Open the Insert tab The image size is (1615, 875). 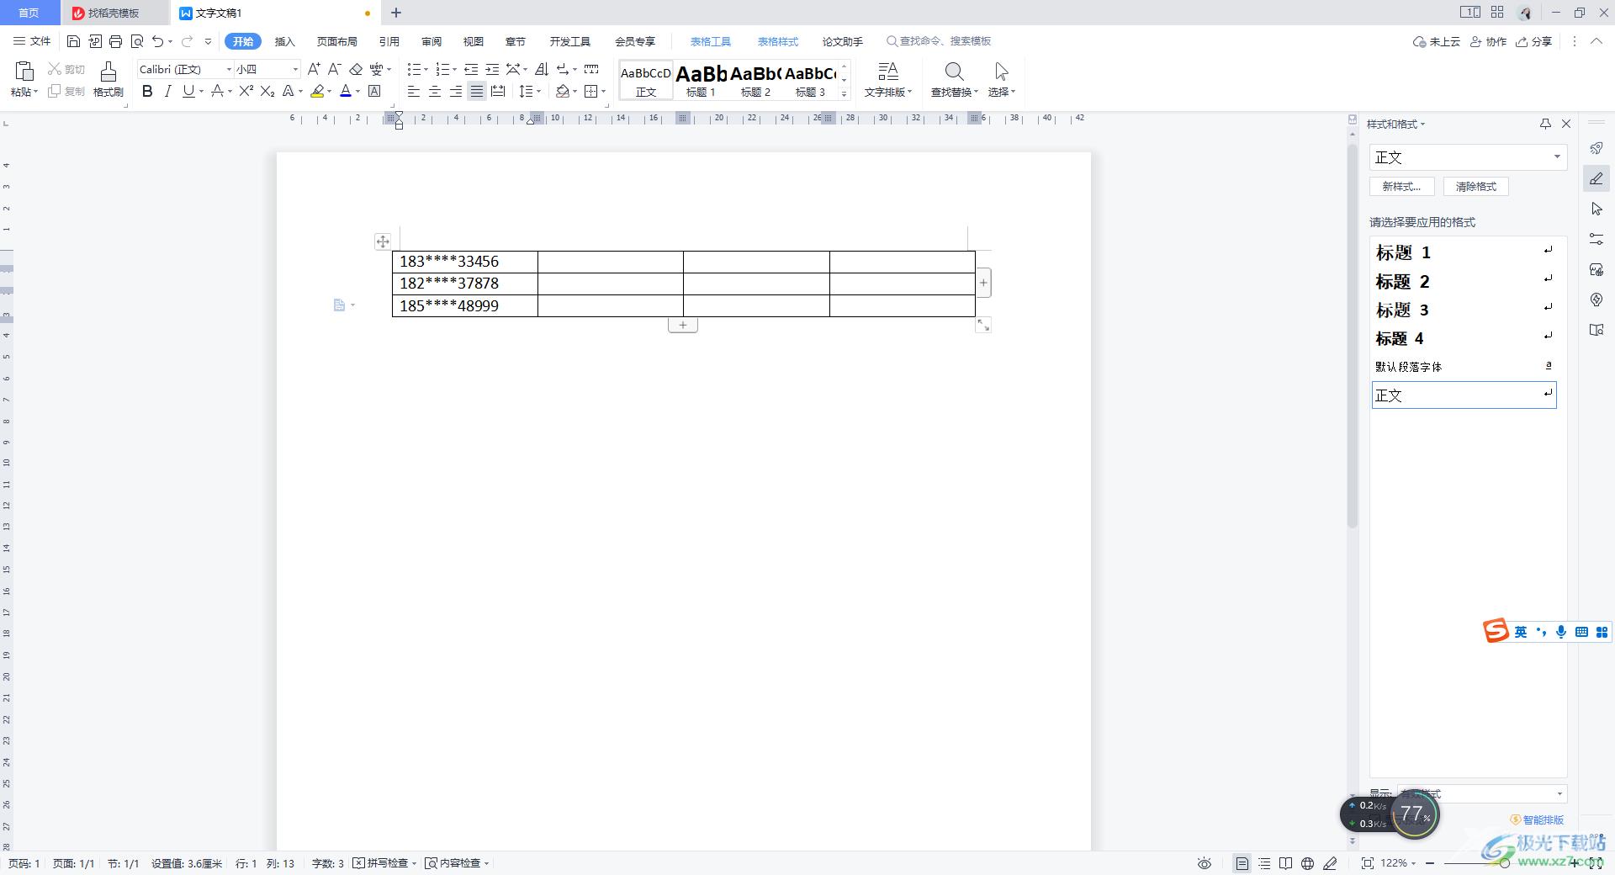coord(285,41)
